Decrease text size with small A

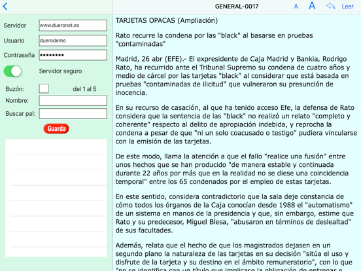296,7
